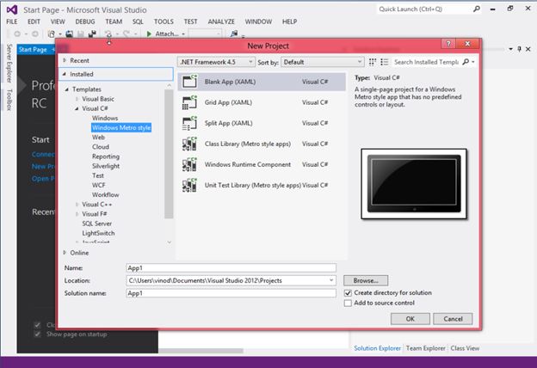The image size is (537, 368).
Task: Expand the Visual Basic tree node
Action: (77, 99)
